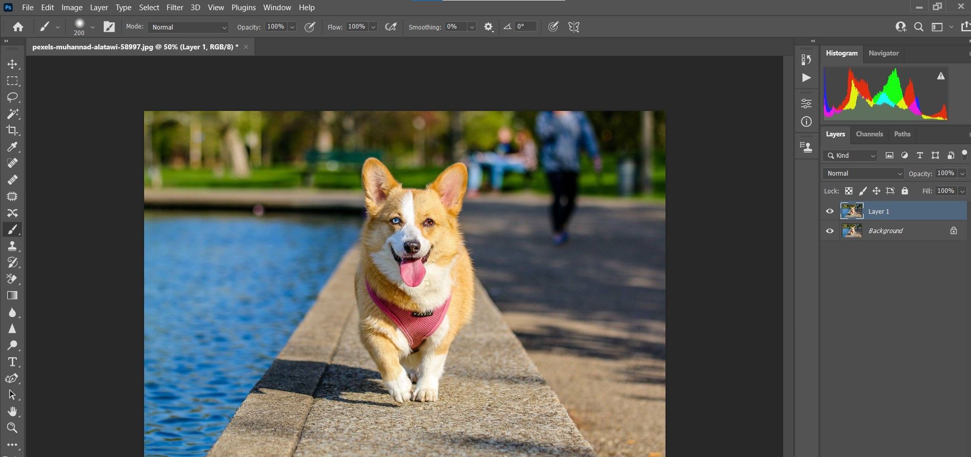Viewport: 971px width, 457px height.
Task: Switch to the Navigator tab
Action: (883, 53)
